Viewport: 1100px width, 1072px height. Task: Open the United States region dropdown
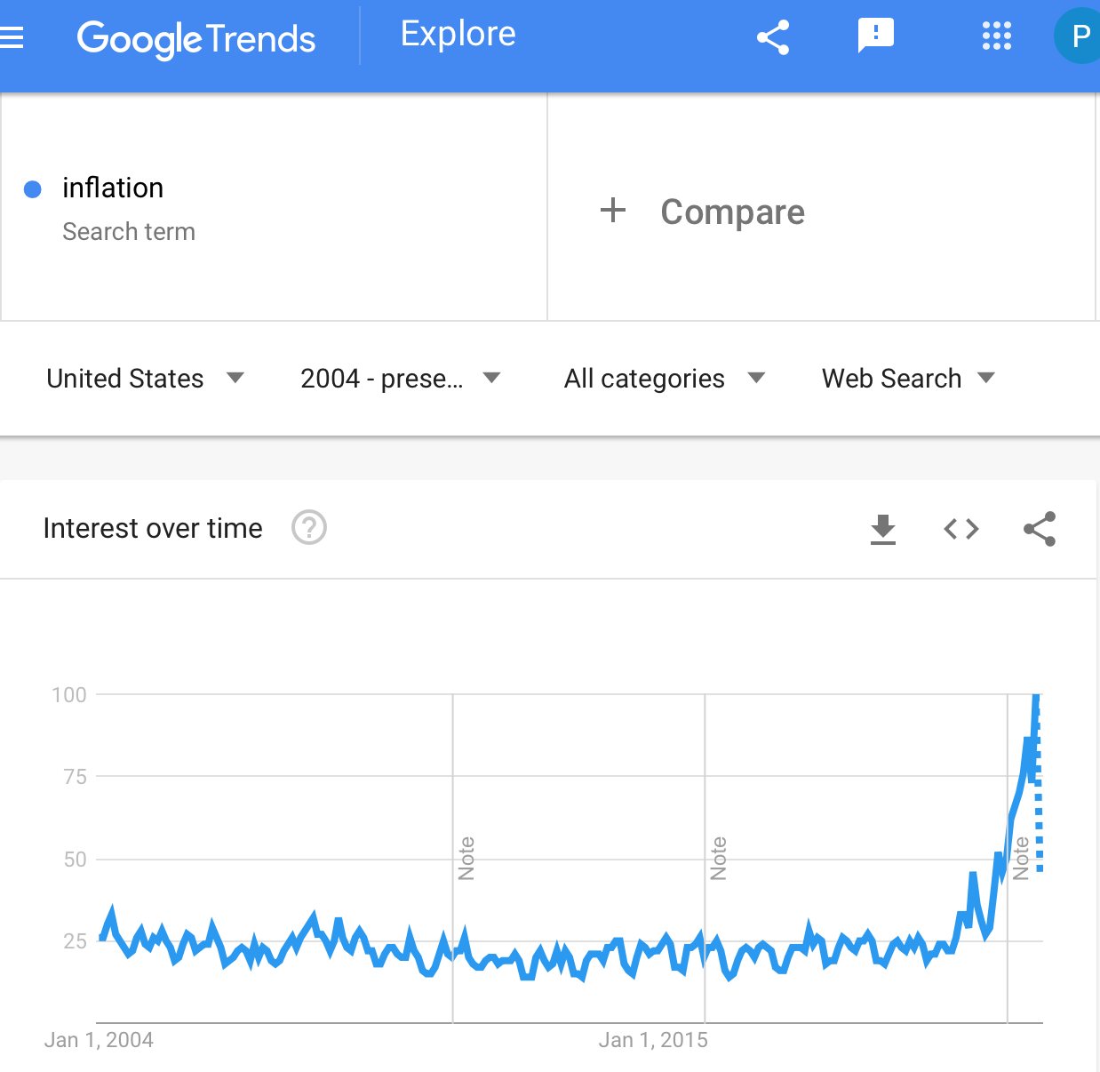(146, 379)
